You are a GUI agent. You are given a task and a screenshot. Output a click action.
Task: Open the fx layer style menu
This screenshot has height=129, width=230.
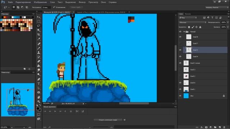pos(202,127)
